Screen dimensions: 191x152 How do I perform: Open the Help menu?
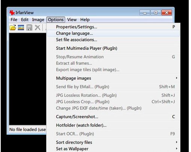coord(85,20)
